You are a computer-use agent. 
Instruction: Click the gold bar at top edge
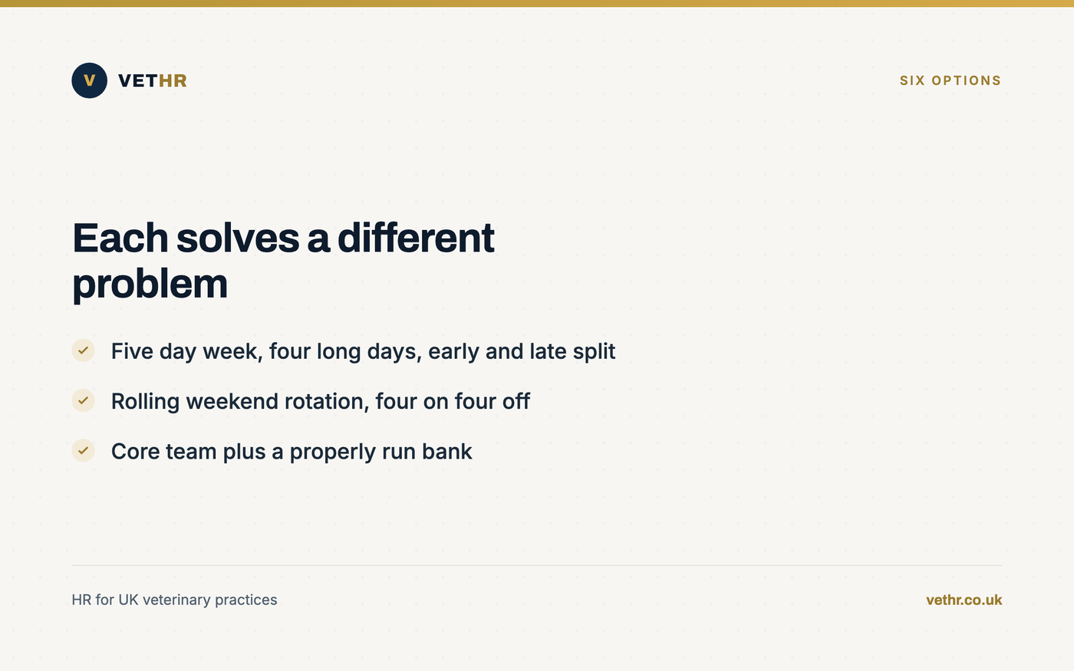click(x=537, y=3)
